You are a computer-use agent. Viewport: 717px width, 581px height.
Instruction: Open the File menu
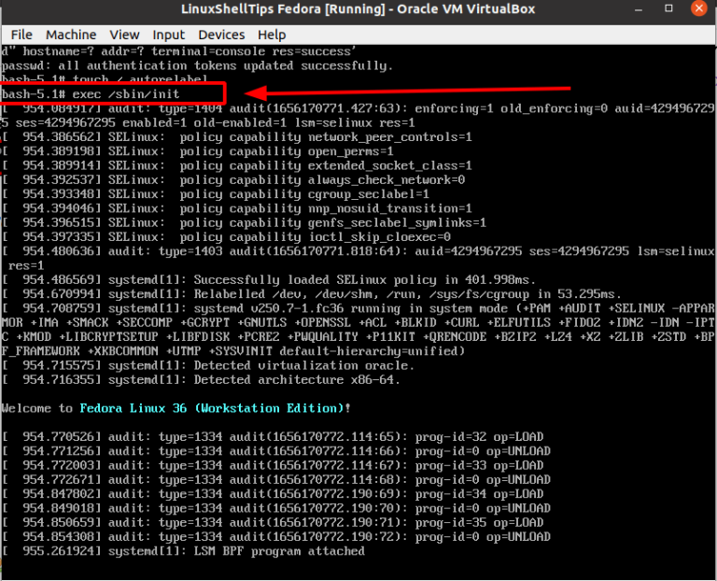pyautogui.click(x=21, y=35)
